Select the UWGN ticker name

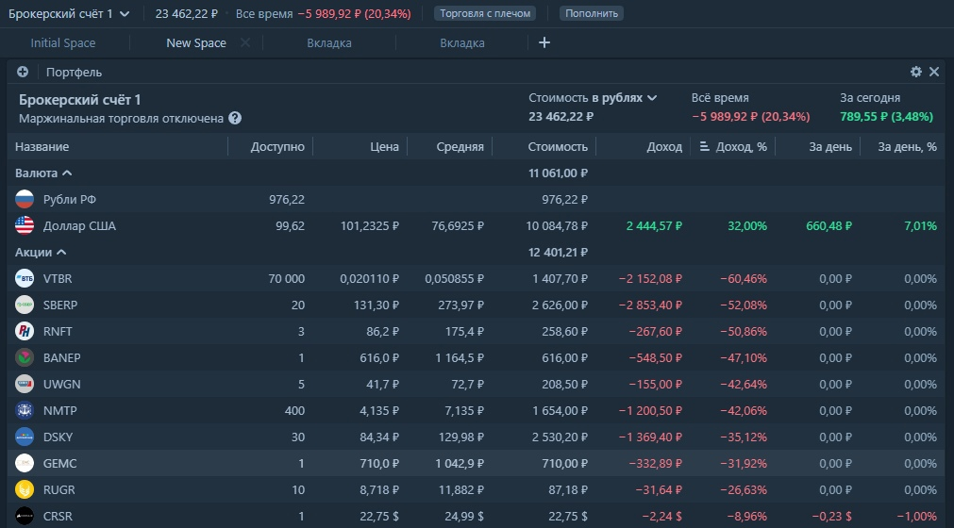tap(61, 385)
